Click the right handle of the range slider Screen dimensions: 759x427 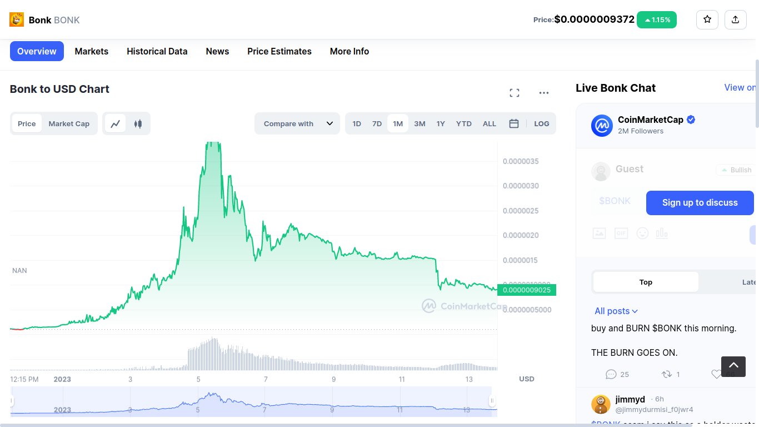[x=492, y=401]
